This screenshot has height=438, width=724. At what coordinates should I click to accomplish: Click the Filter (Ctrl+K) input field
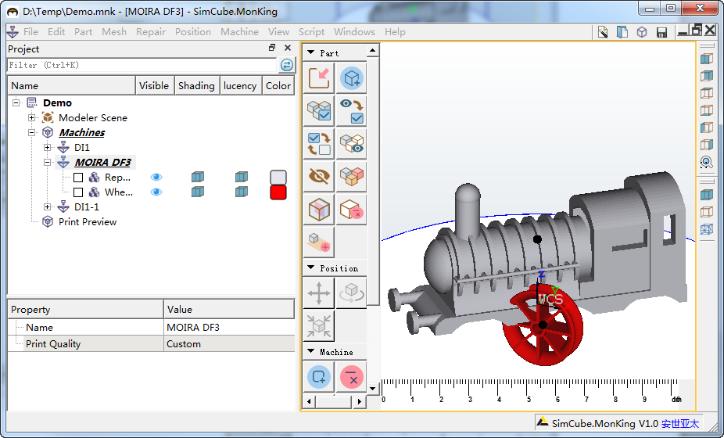[x=142, y=65]
